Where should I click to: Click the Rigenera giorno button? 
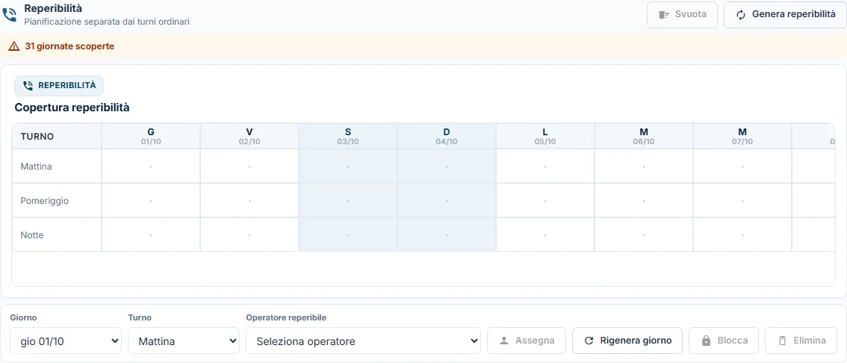coord(627,341)
